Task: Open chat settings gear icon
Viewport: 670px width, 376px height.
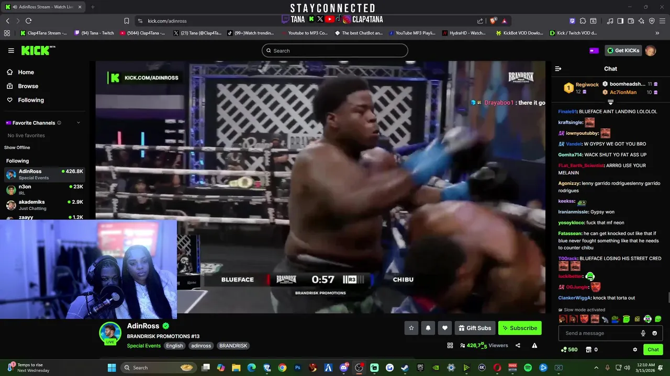Action: pos(635,349)
